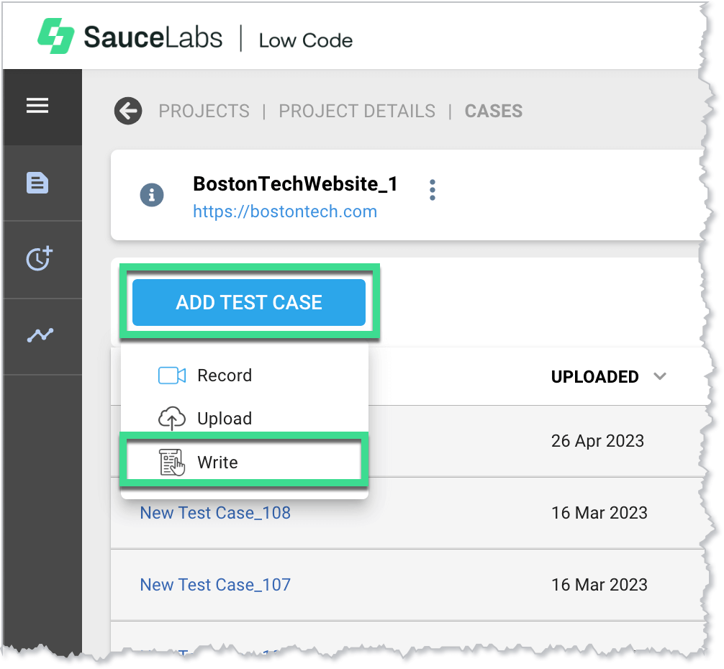Click the 26 Apr 2023 date cell
Viewport: 724px width, 669px height.
pos(597,441)
